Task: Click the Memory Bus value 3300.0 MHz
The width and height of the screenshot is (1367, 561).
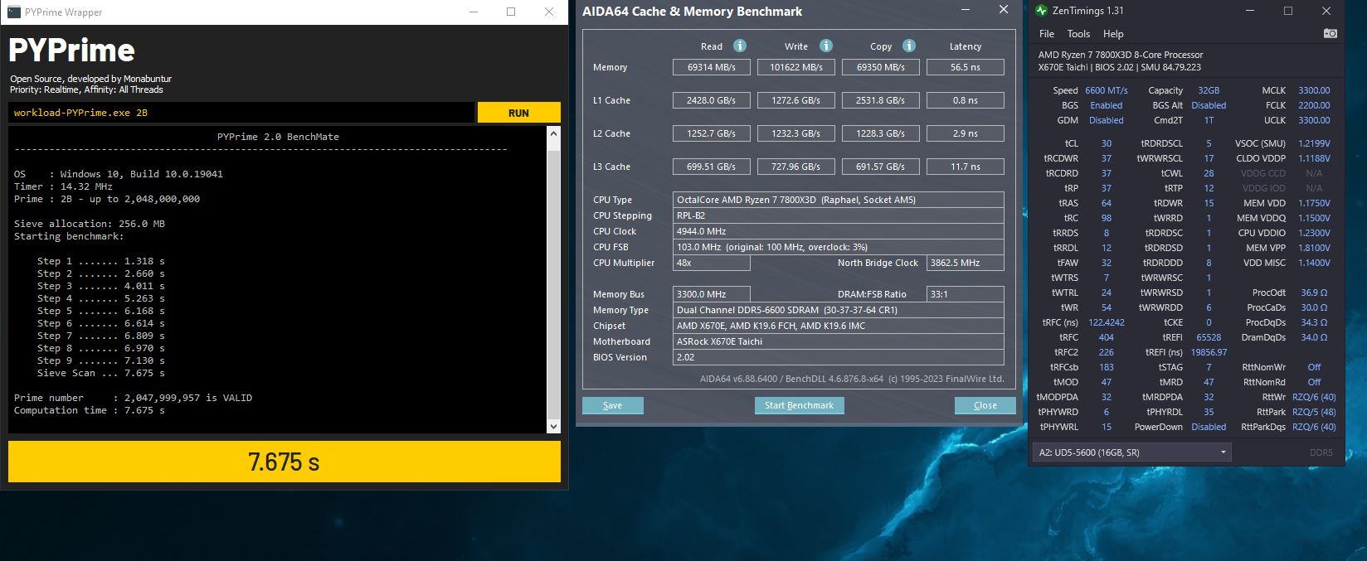Action: coord(712,294)
